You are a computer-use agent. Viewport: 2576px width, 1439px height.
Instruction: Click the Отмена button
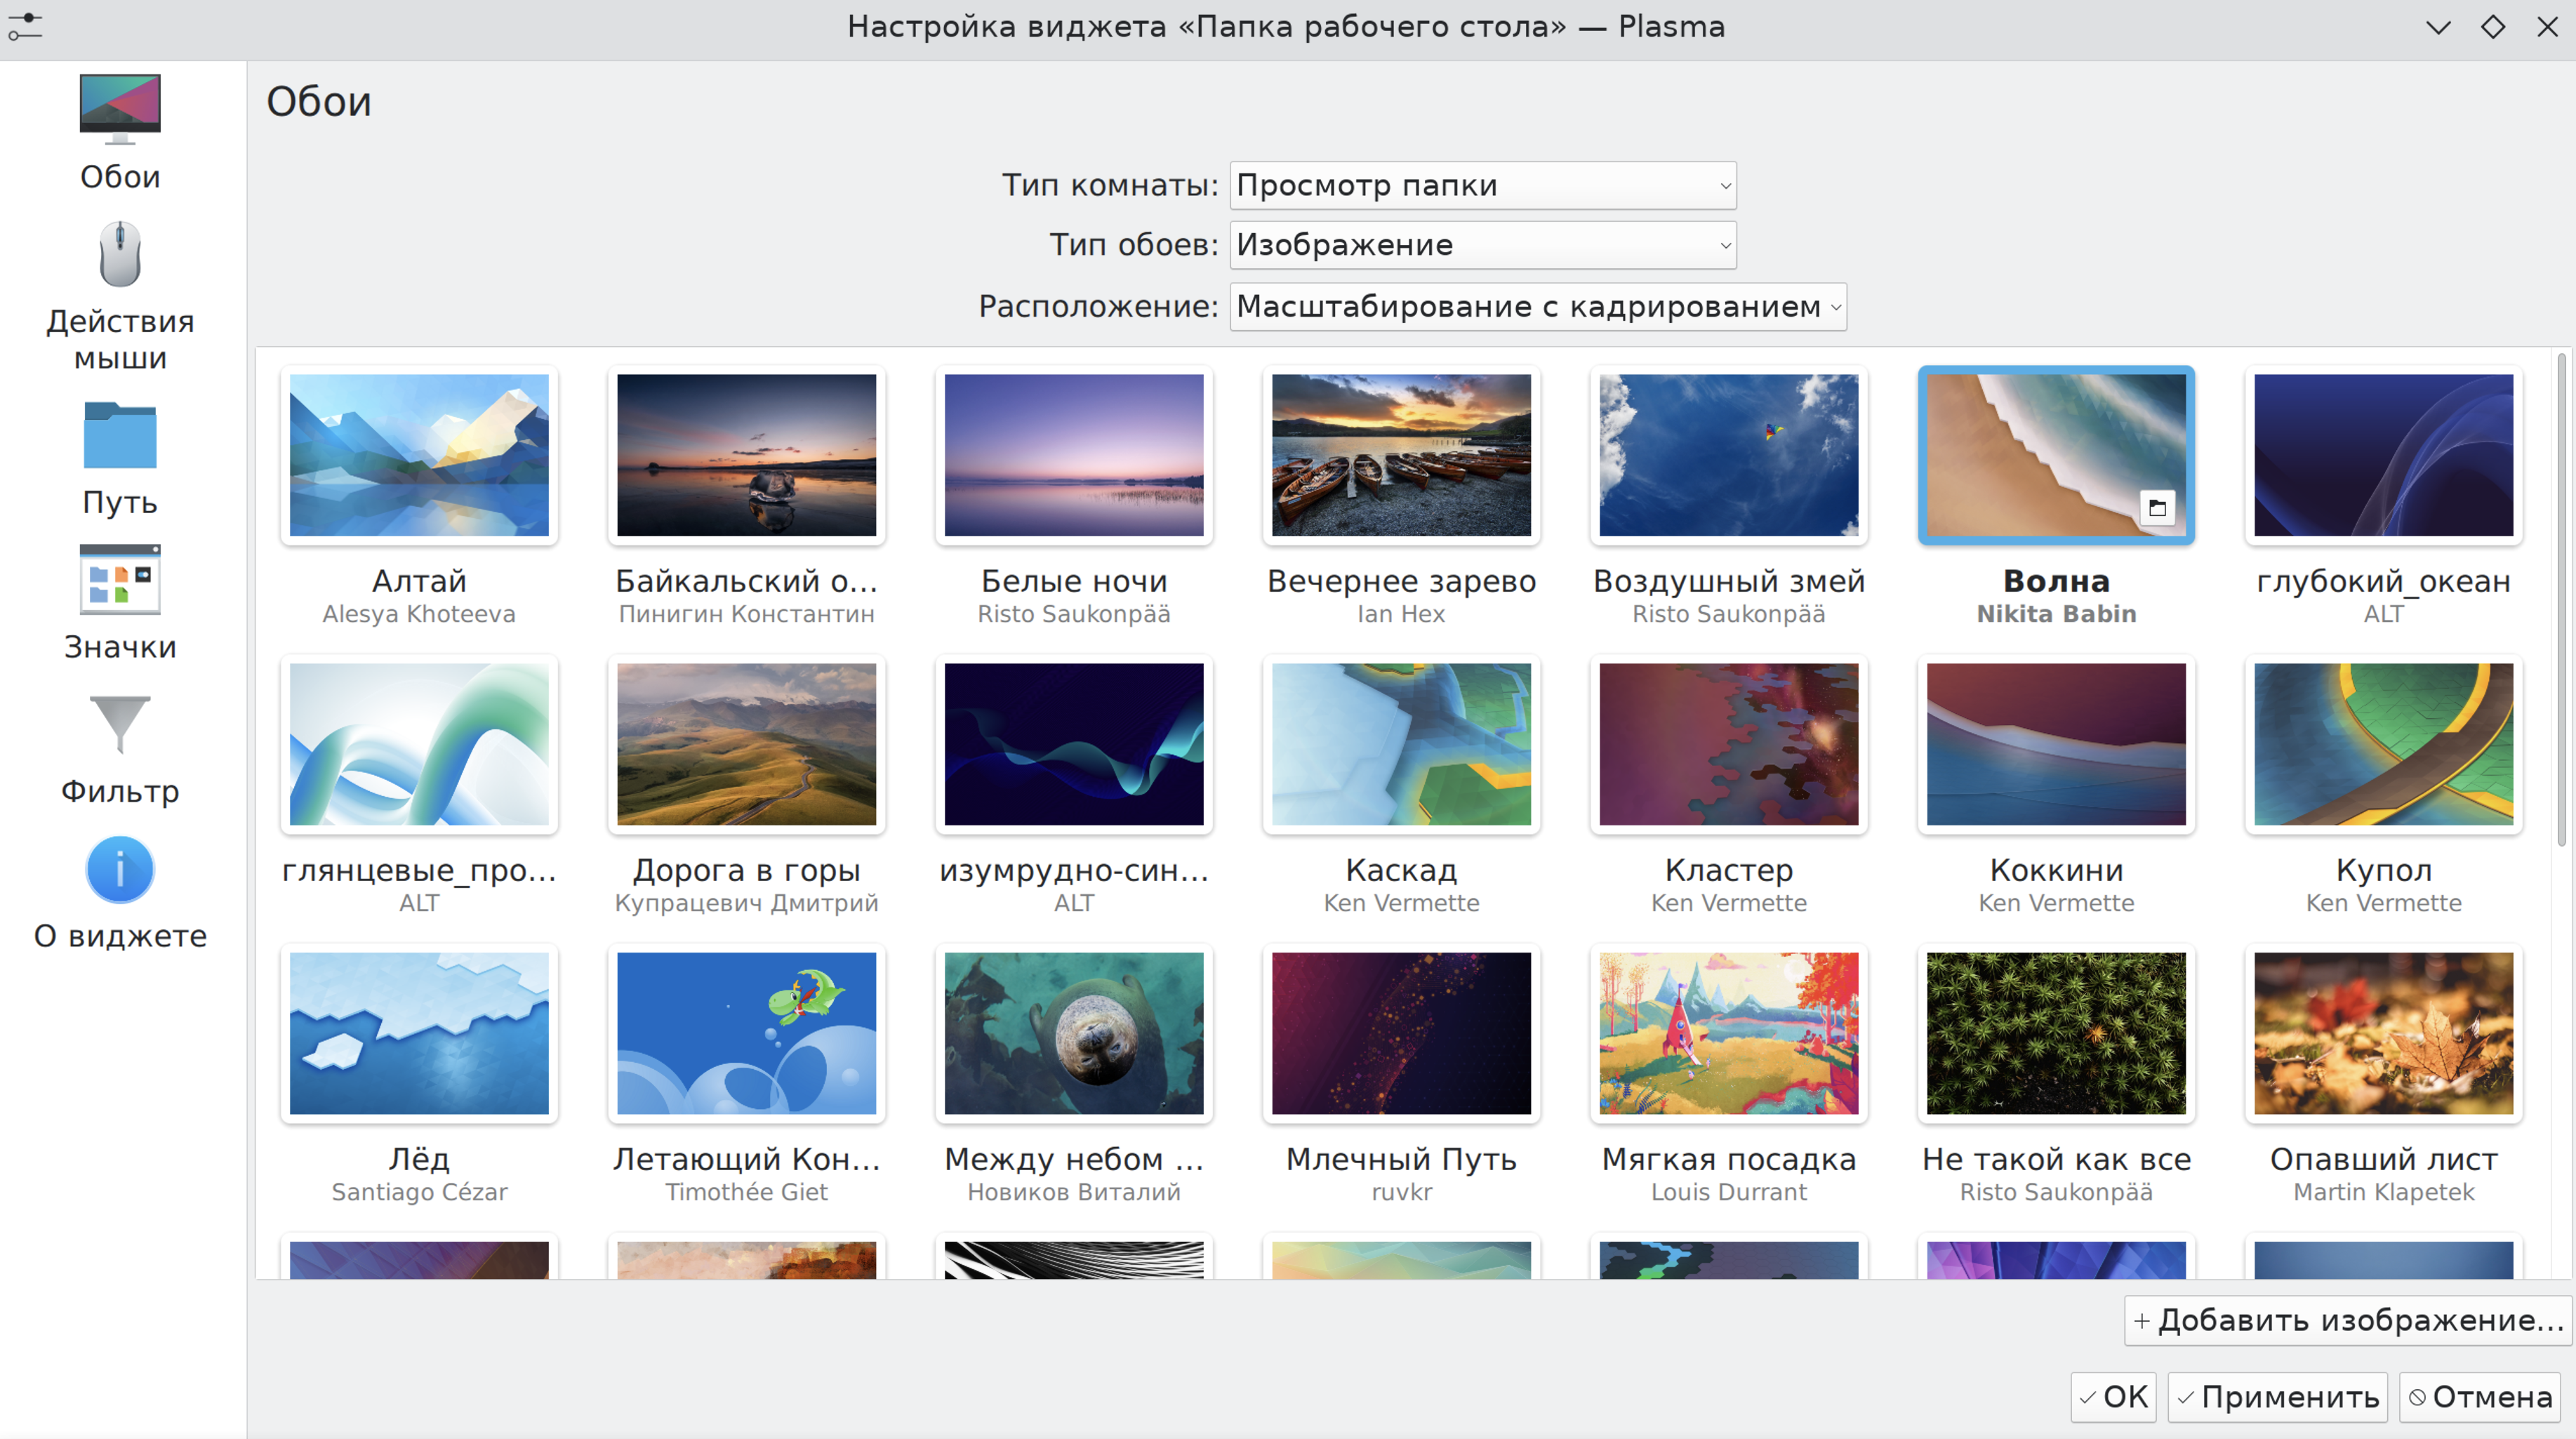pyautogui.click(x=2479, y=1397)
